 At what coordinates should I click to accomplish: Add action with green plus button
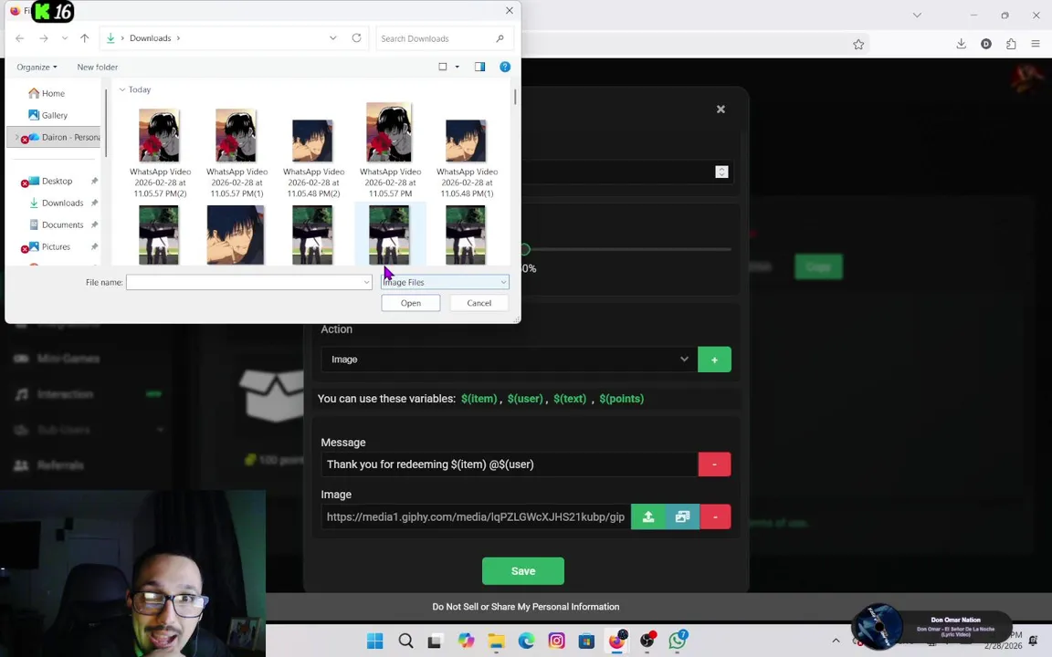714,360
